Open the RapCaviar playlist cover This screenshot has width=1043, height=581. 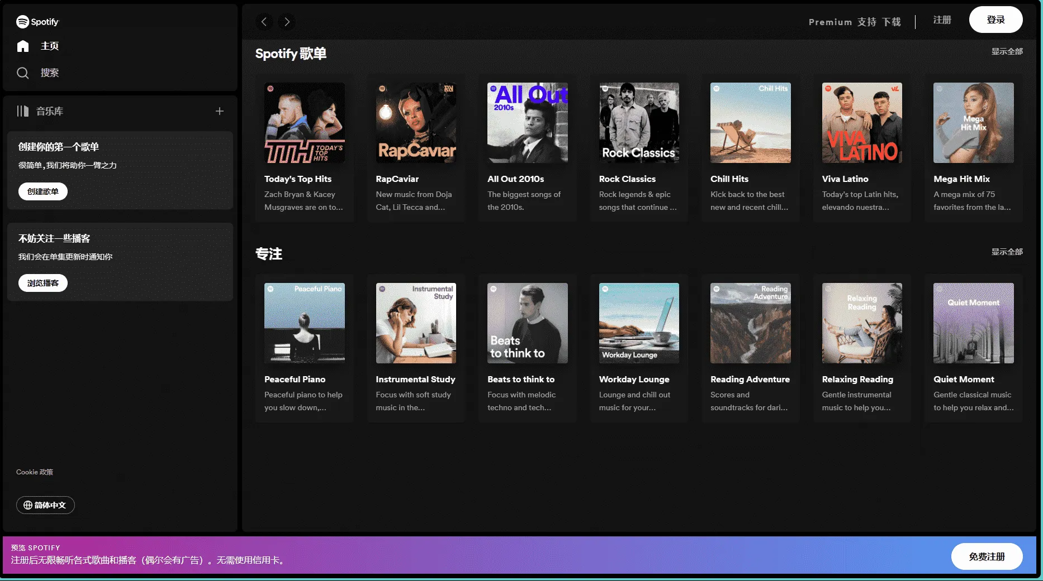click(416, 123)
